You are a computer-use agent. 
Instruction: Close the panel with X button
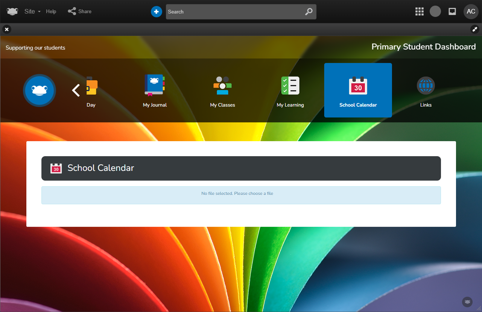[x=7, y=29]
